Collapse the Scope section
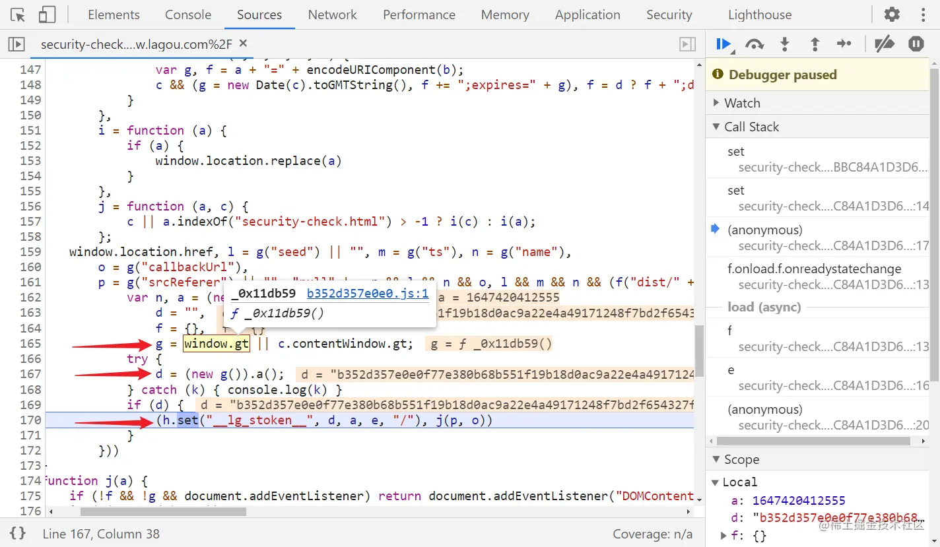Screen dimensions: 940x547 point(819,459)
